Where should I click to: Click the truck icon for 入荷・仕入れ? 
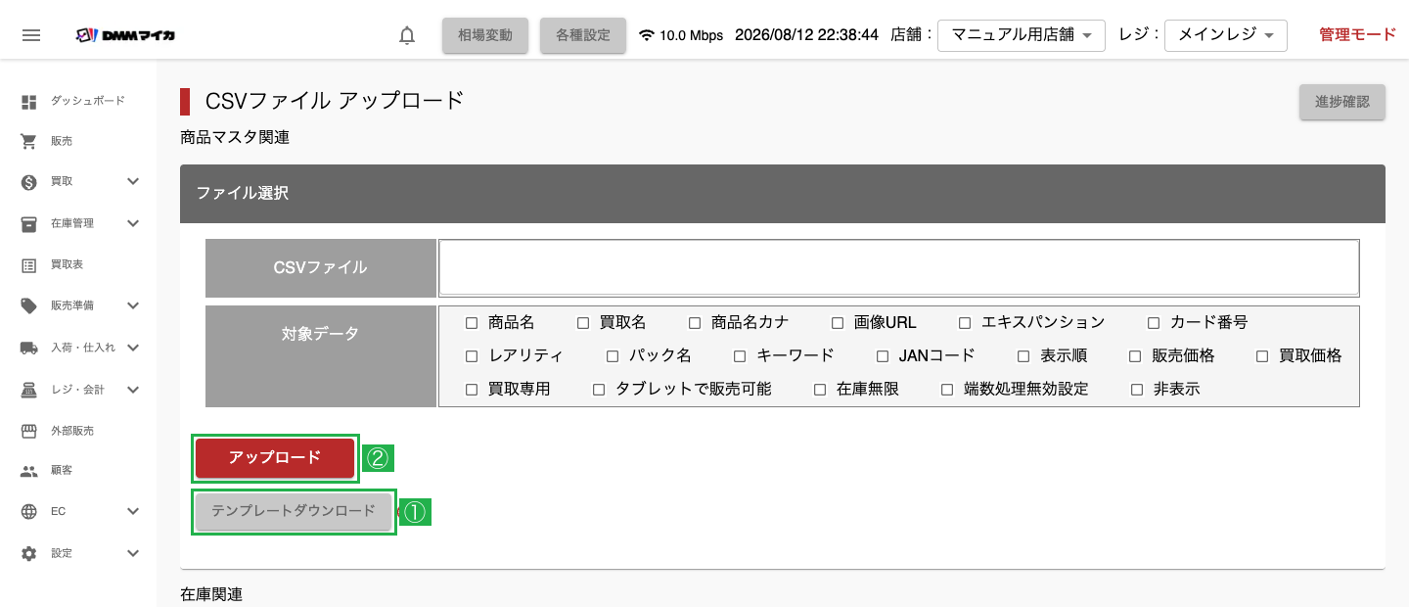pyautogui.click(x=29, y=348)
